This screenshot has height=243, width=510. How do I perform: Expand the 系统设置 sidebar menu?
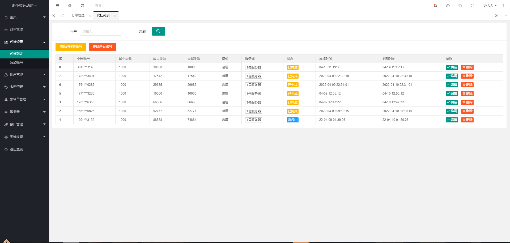click(x=24, y=137)
